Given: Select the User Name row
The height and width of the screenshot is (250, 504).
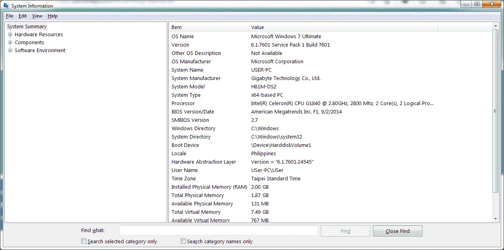Looking at the screenshot, I should [x=330, y=170].
